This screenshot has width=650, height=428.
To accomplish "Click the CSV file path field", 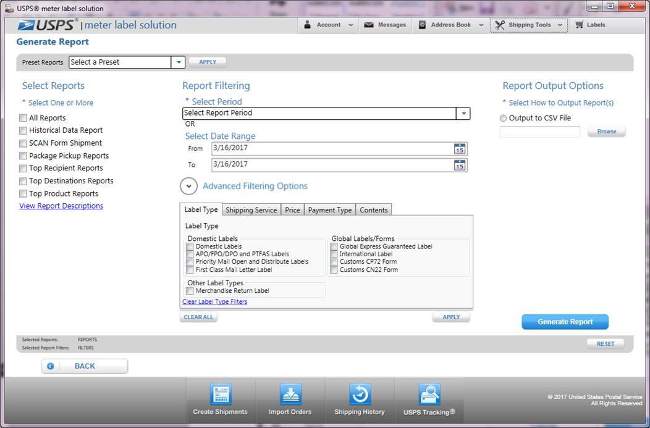I will 540,132.
